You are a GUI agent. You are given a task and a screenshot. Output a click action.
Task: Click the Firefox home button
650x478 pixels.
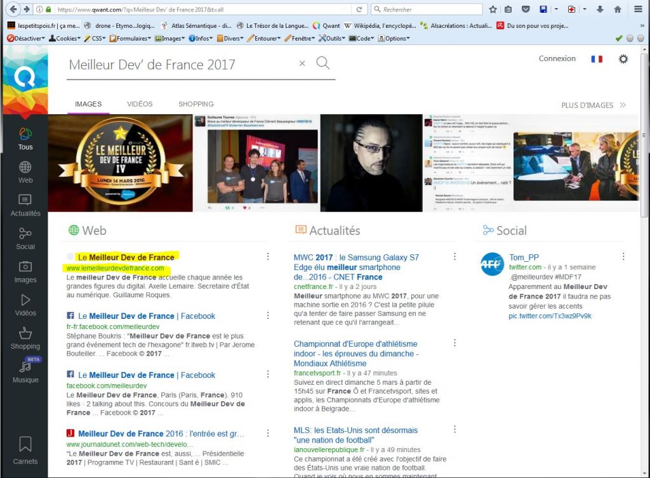pyautogui.click(x=617, y=10)
